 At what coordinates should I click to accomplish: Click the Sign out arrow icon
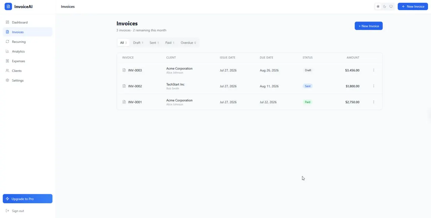tap(7, 211)
